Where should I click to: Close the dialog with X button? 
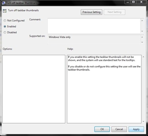tap(141, 2)
